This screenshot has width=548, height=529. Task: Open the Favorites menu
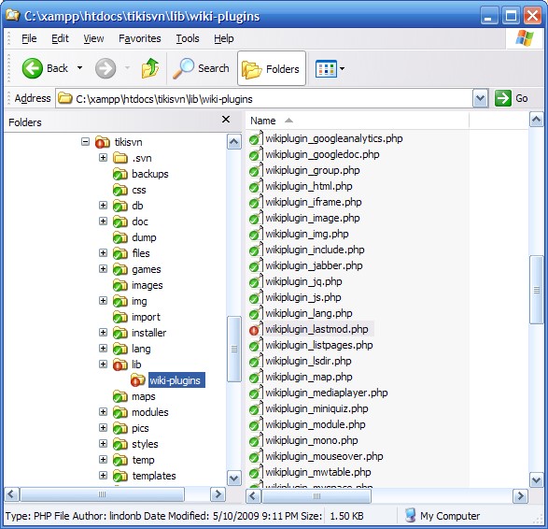click(140, 38)
